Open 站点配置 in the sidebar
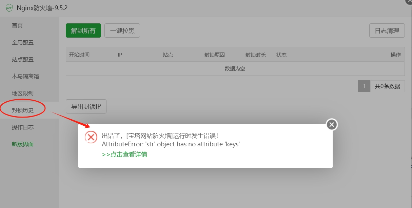412x208 pixels. click(x=23, y=59)
